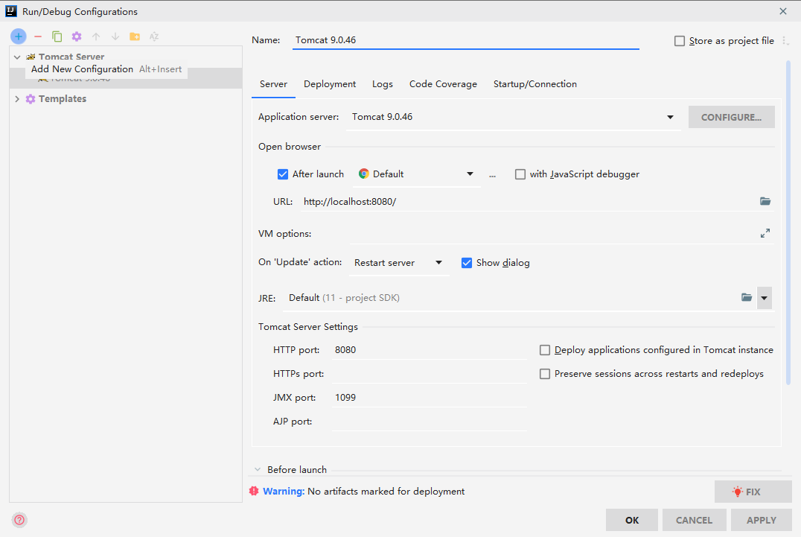This screenshot has height=537, width=801.
Task: Select the Templates tree item label
Action: [63, 98]
